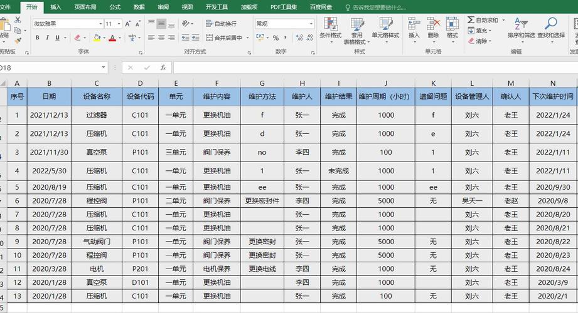Viewport: 578px width, 313px height.
Task: Switch to the 插入 (Insert) tab
Action: (x=56, y=7)
